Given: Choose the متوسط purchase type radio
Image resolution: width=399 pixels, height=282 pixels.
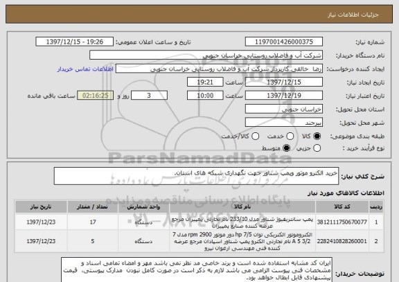Looking at the screenshot, I should click(287, 148).
